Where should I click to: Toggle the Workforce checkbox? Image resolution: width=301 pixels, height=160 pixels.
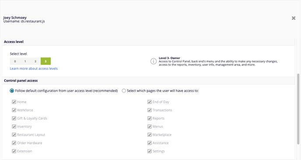pos(14,110)
